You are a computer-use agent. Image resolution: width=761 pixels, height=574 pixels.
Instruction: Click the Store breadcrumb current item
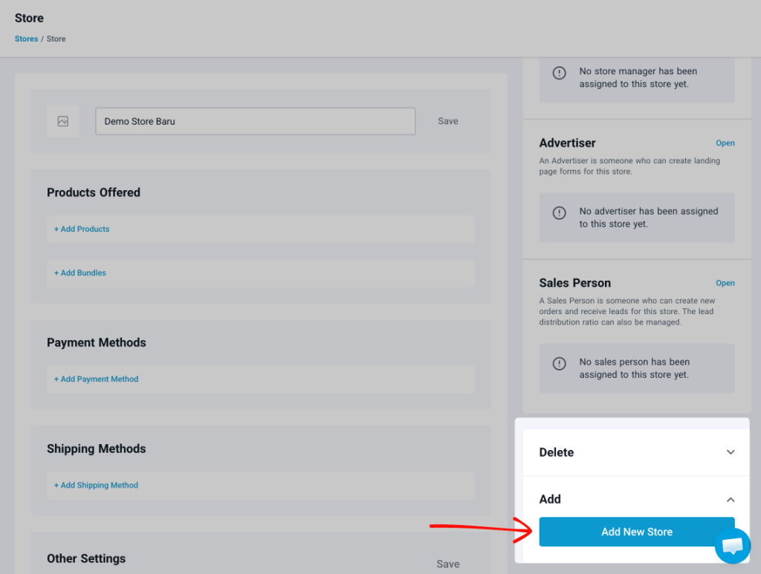56,39
